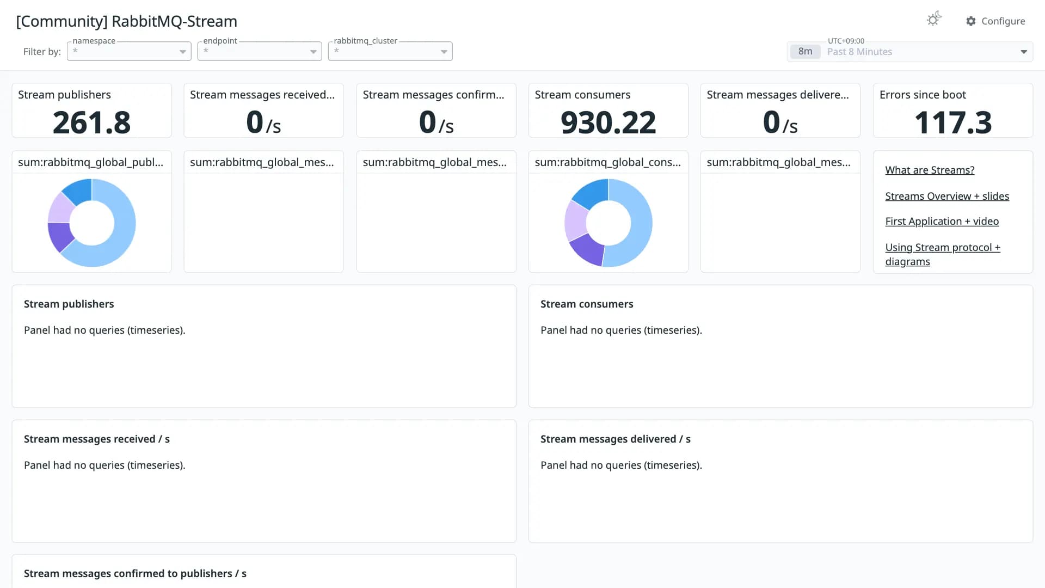Click the Stream messages delivered stat value
Screen dimensions: 1045x588
(780, 122)
